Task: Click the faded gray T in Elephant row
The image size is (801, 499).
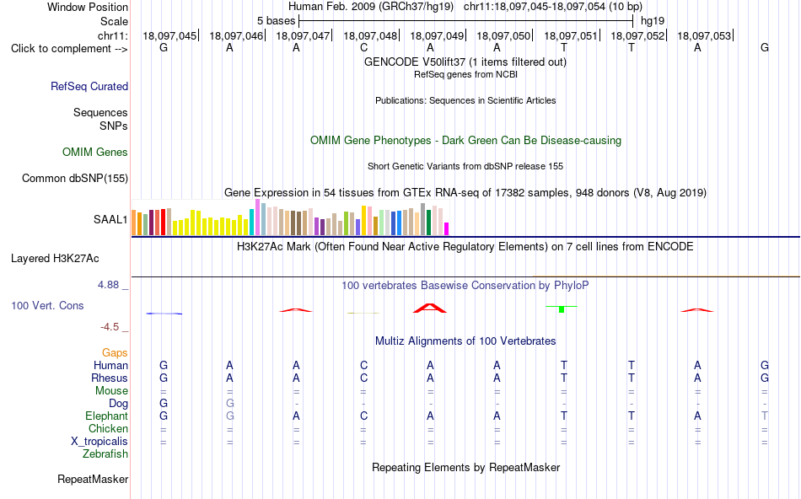Action: click(x=765, y=416)
